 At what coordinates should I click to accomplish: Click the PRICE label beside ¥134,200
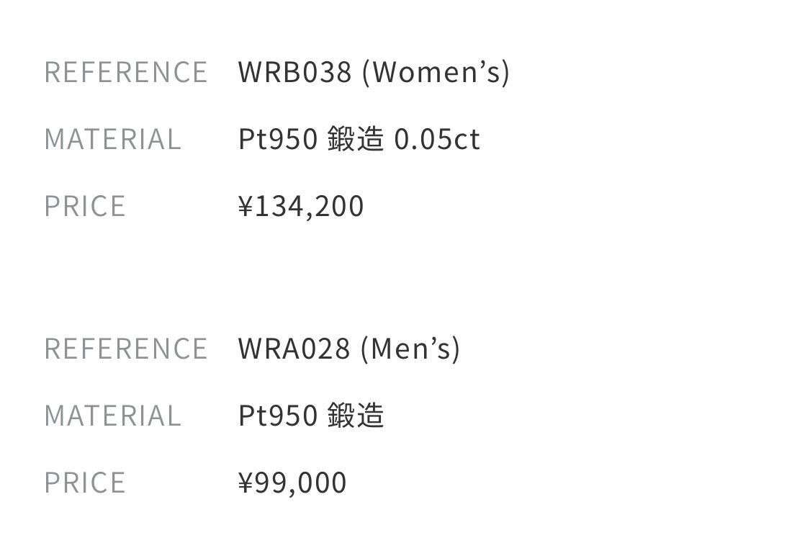pyautogui.click(x=85, y=206)
